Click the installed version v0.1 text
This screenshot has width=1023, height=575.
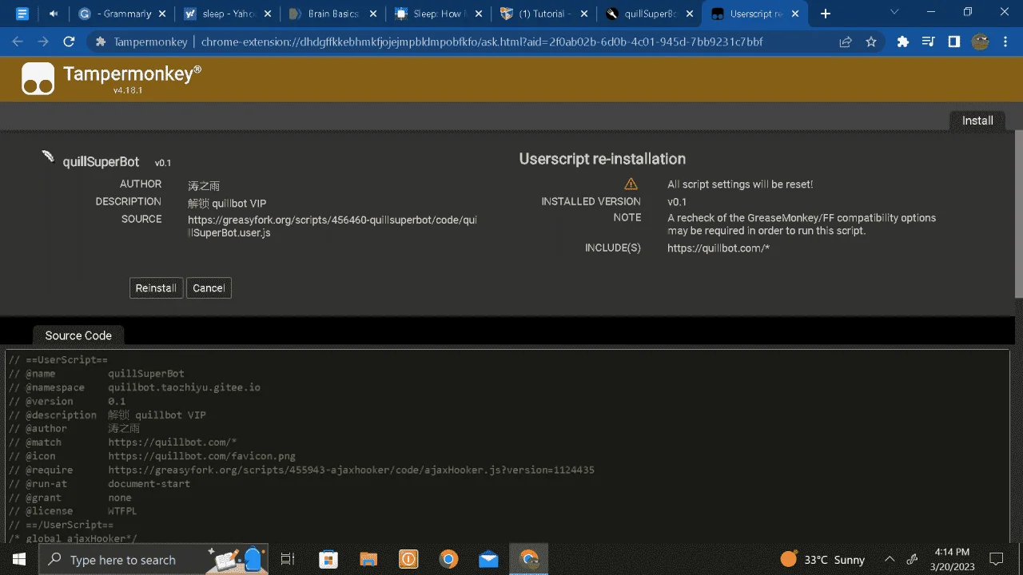(x=677, y=202)
